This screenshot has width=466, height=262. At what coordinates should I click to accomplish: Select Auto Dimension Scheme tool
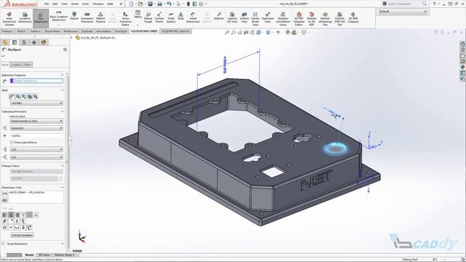pos(9,19)
